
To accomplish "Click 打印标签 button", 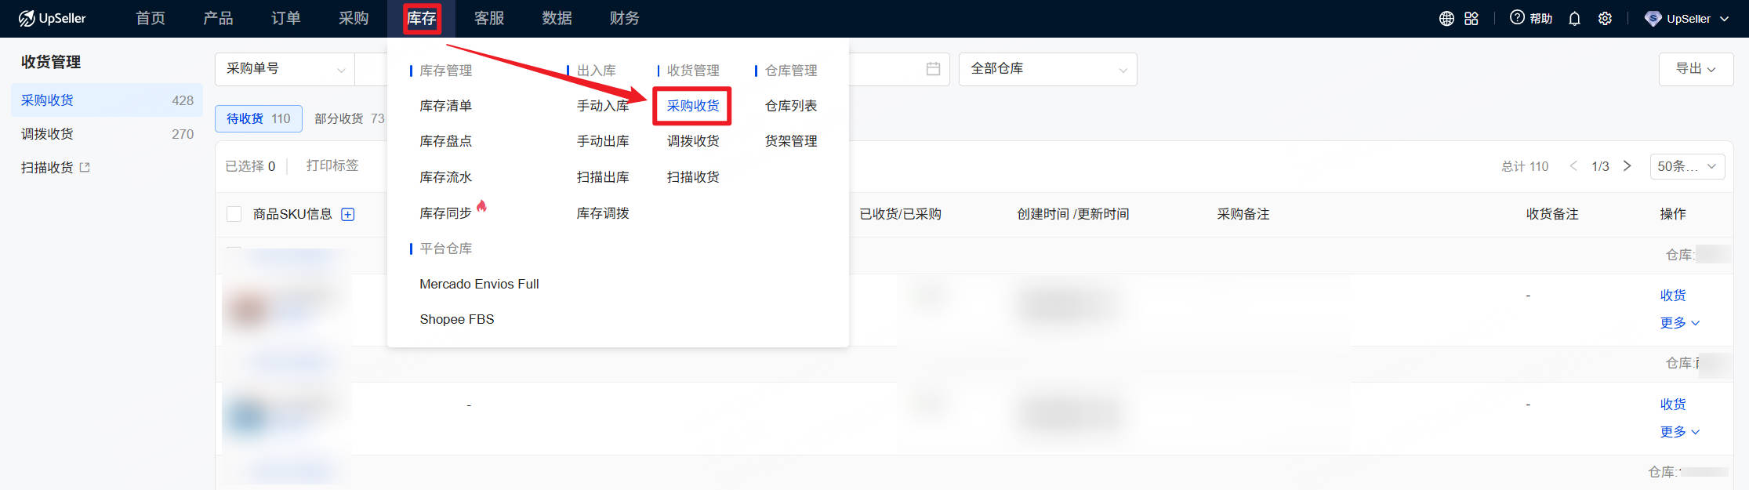I will (332, 165).
